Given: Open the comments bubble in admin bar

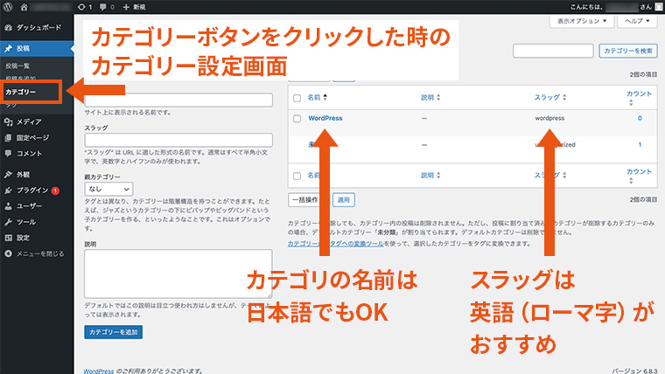Looking at the screenshot, I should [x=107, y=7].
